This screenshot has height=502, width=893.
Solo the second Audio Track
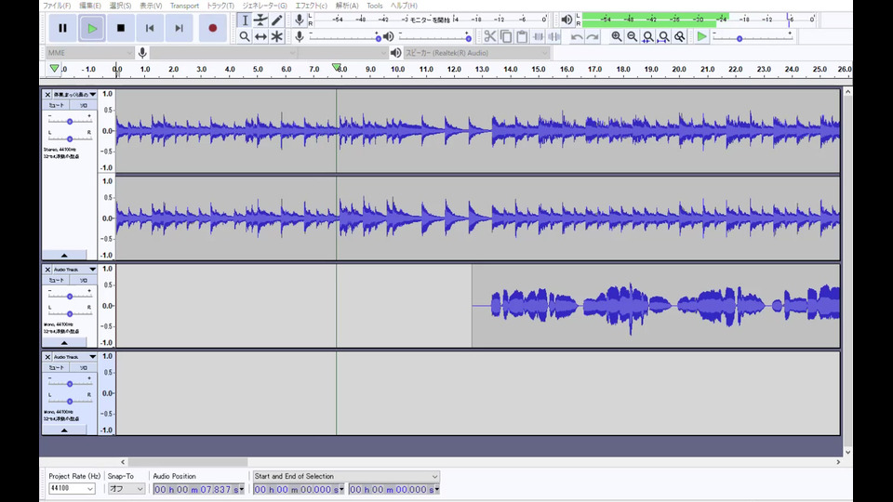click(83, 280)
